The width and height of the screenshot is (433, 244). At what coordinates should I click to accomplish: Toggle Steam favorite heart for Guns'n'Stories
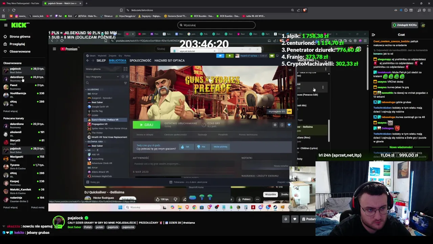pos(289,125)
